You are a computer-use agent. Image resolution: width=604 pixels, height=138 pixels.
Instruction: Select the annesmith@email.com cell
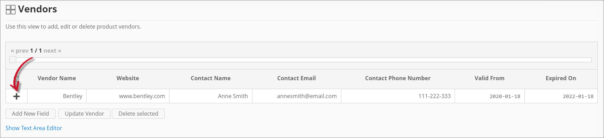[306, 96]
